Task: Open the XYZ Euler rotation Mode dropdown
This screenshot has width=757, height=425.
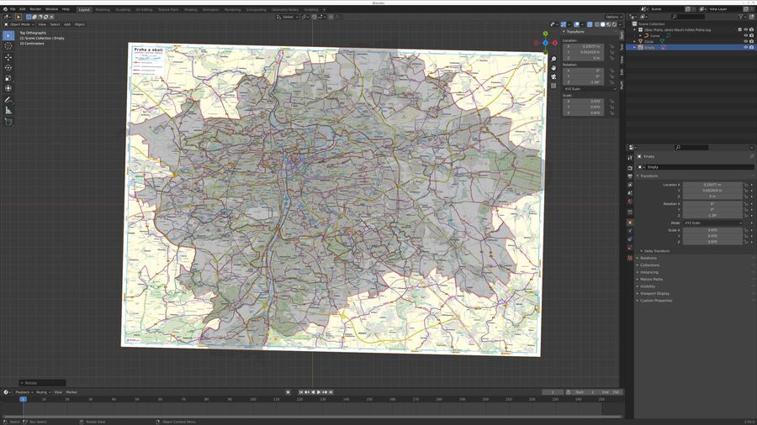Action: tap(713, 223)
